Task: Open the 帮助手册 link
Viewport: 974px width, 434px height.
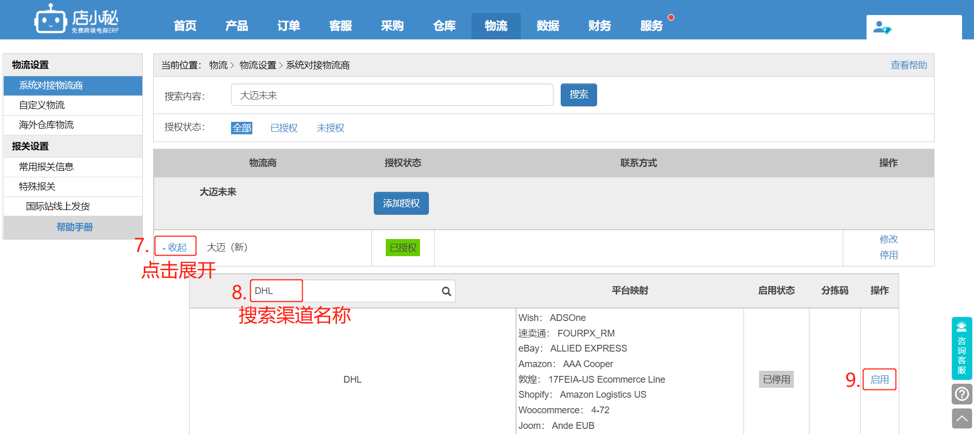Action: pos(75,227)
